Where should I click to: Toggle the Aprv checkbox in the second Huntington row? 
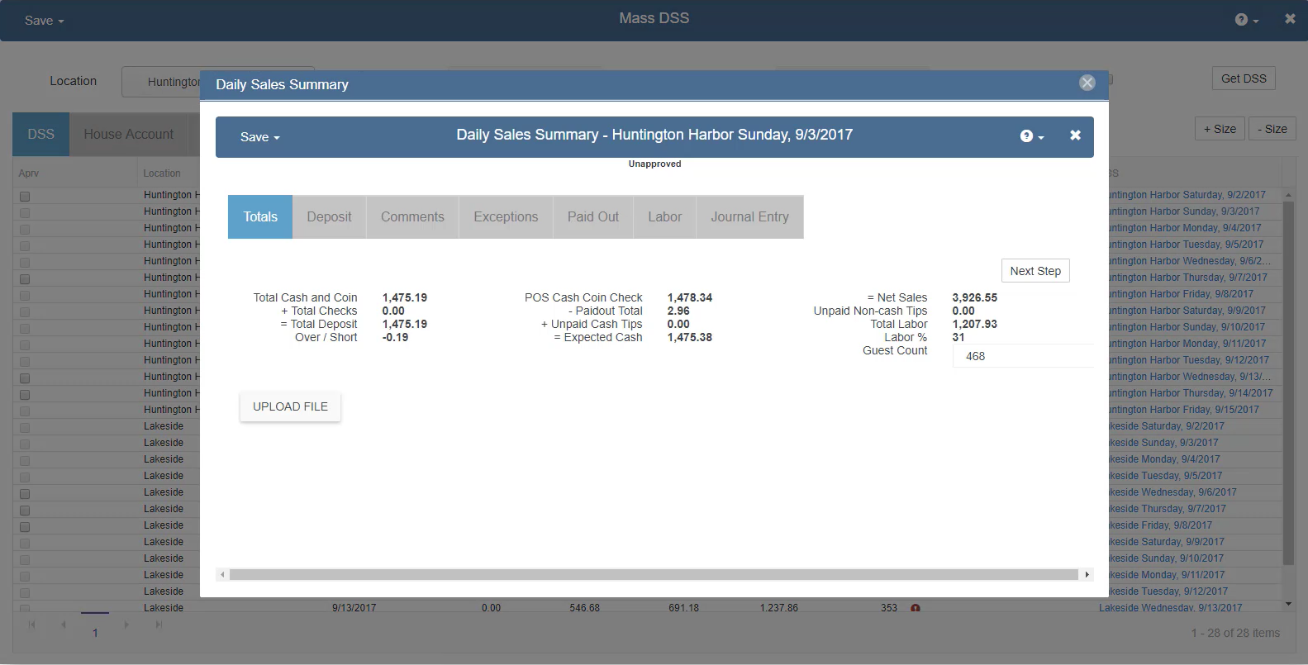(25, 213)
